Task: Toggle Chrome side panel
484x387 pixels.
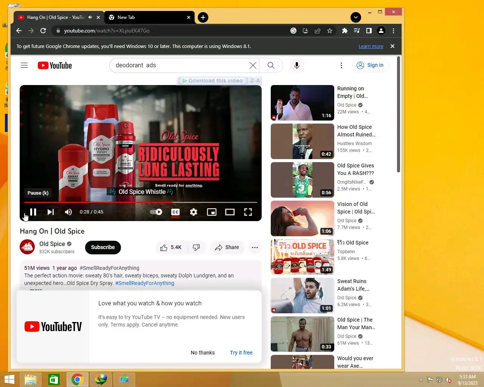Action: coord(369,31)
